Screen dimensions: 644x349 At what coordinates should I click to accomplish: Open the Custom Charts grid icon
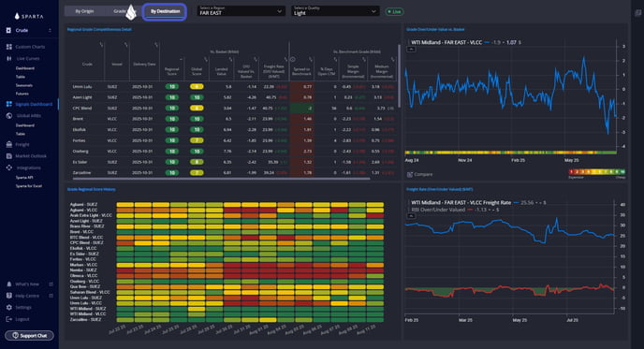tap(9, 47)
